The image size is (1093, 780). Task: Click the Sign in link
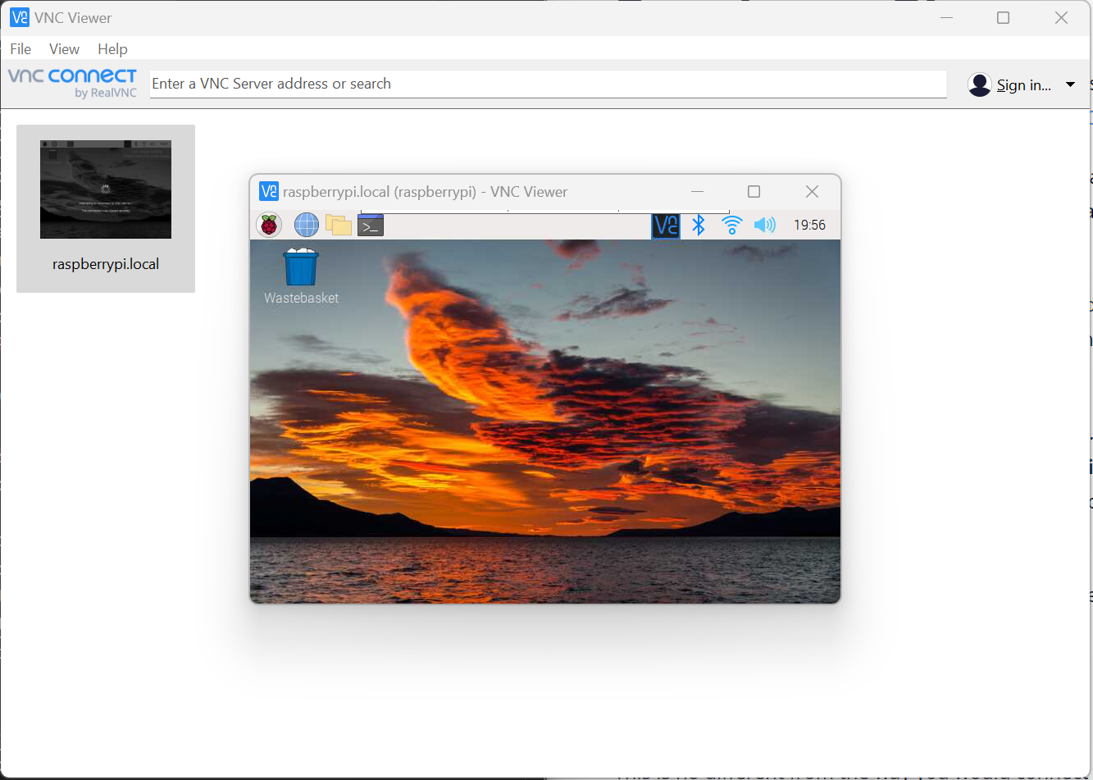(x=1023, y=84)
